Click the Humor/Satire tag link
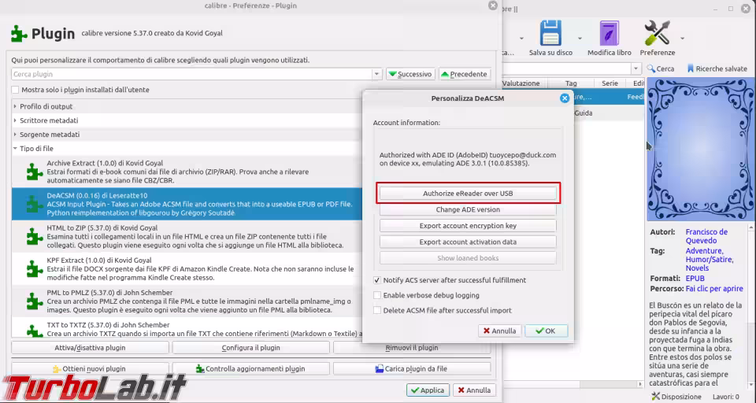This screenshot has width=756, height=403. point(710,259)
